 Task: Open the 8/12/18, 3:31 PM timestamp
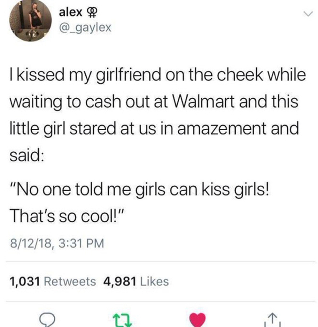[x=57, y=243]
